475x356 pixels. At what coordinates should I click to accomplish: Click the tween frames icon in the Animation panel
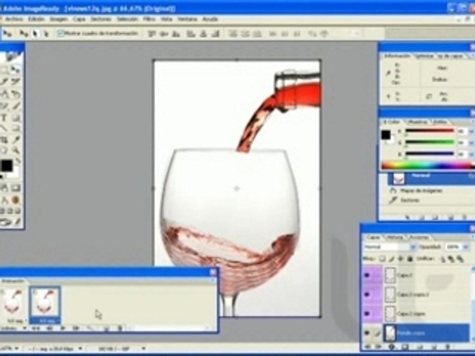(x=90, y=328)
